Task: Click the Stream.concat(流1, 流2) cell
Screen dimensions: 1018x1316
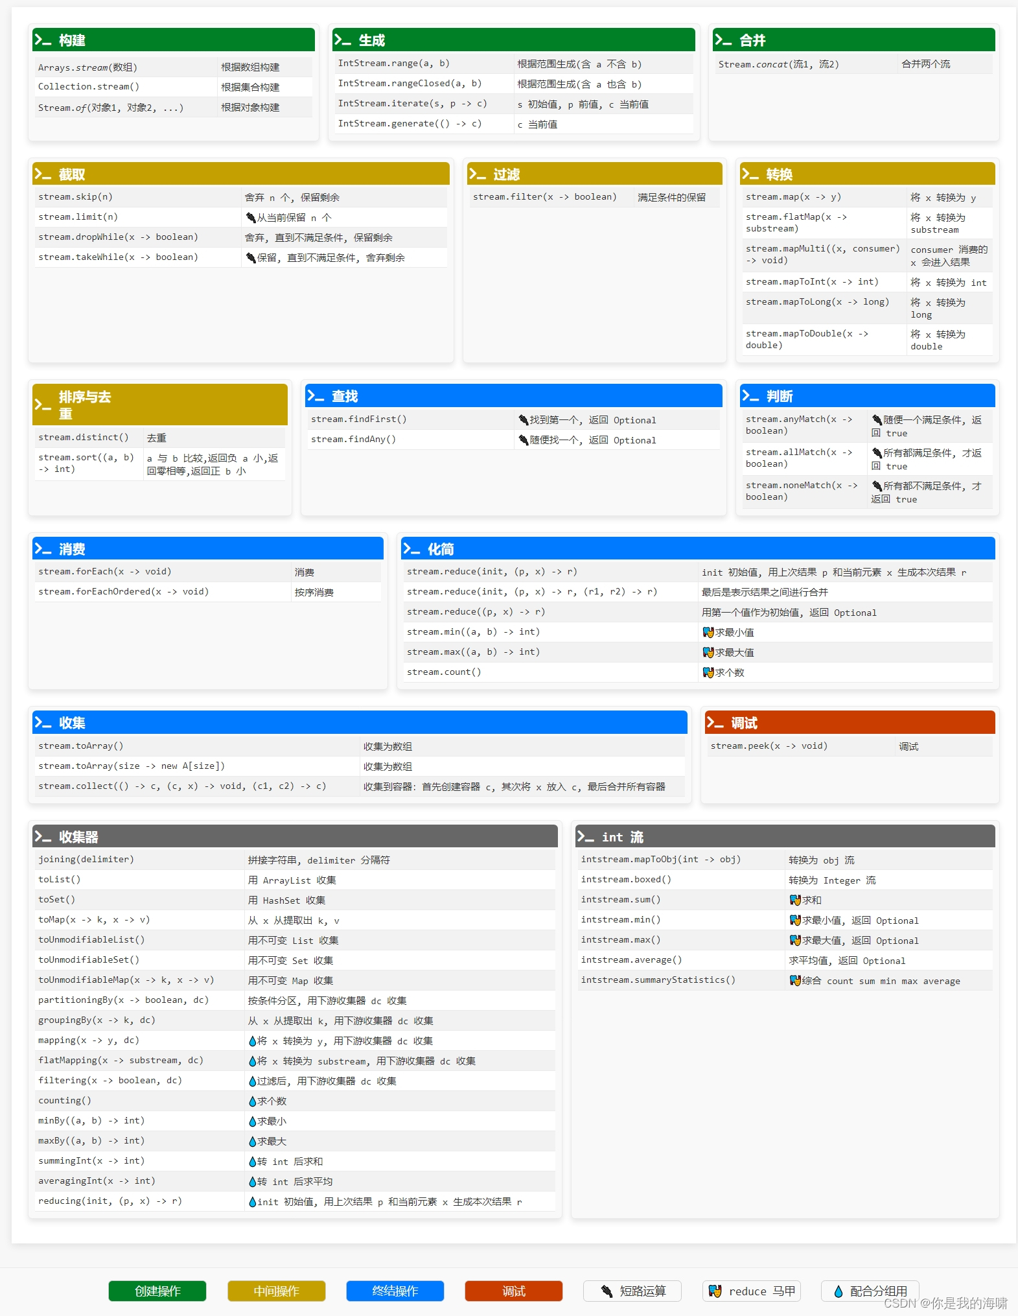Action: pyautogui.click(x=806, y=64)
